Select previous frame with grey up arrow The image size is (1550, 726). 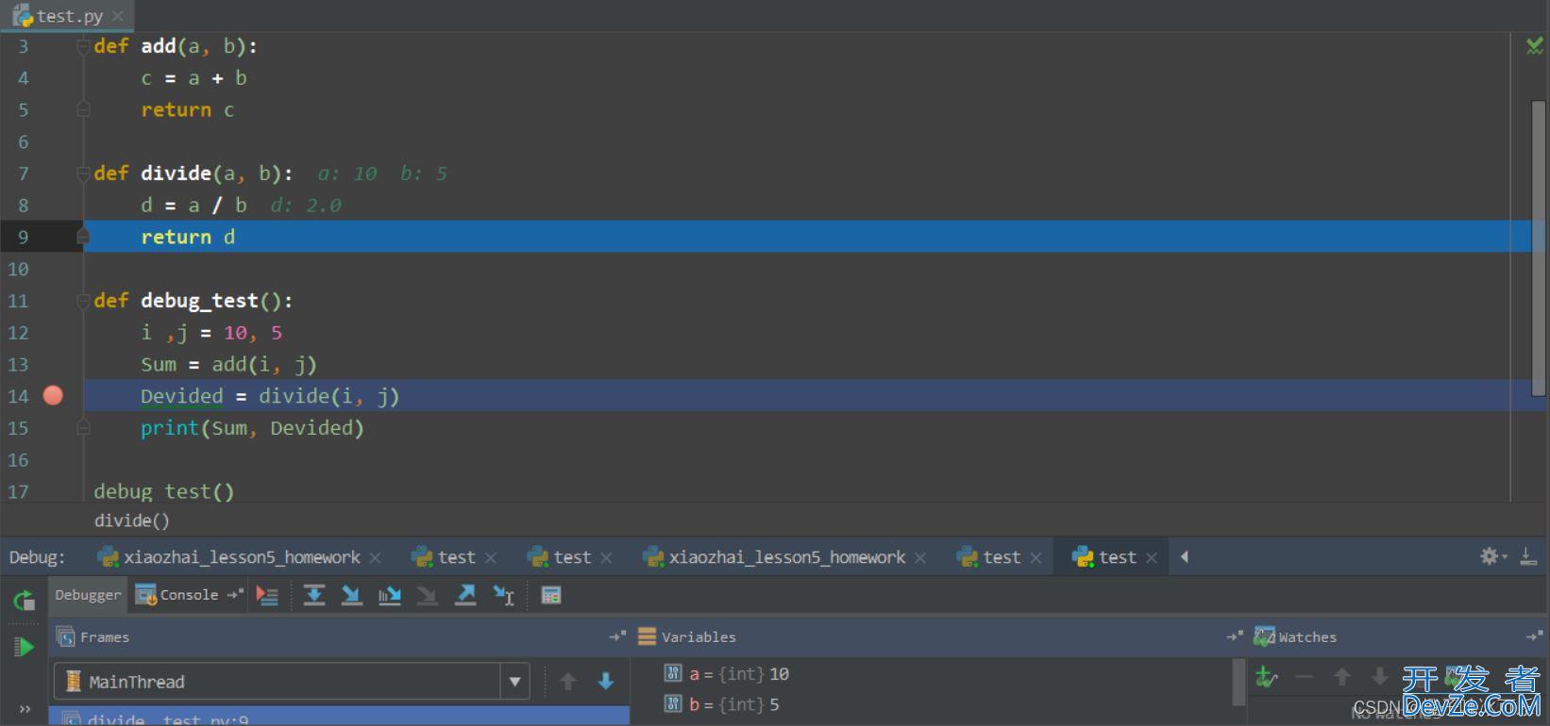(x=567, y=681)
